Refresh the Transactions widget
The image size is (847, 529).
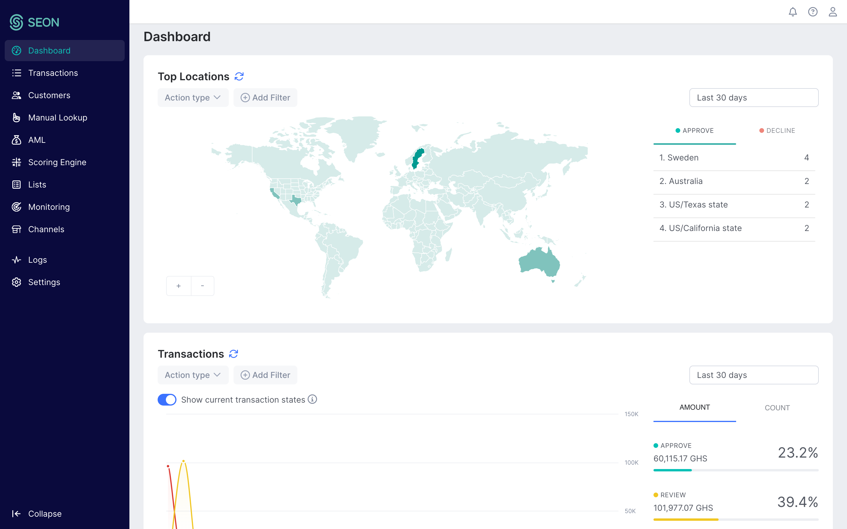pos(234,354)
